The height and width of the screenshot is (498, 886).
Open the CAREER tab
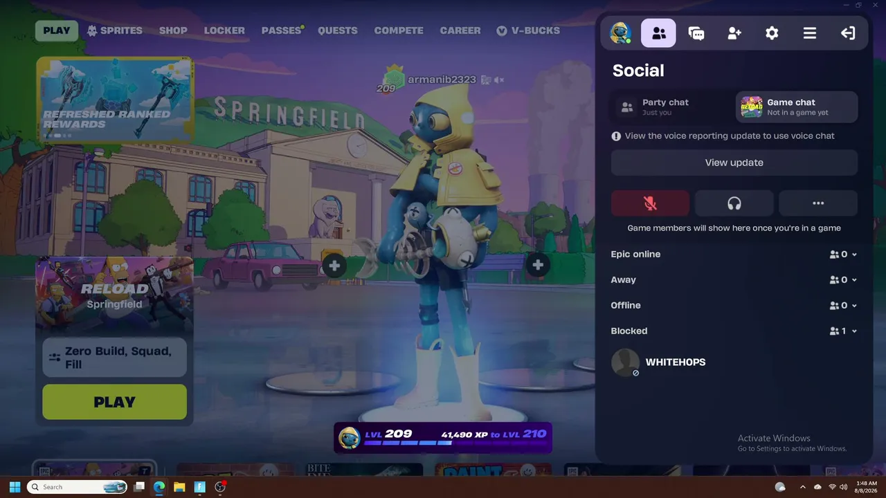[x=460, y=30]
